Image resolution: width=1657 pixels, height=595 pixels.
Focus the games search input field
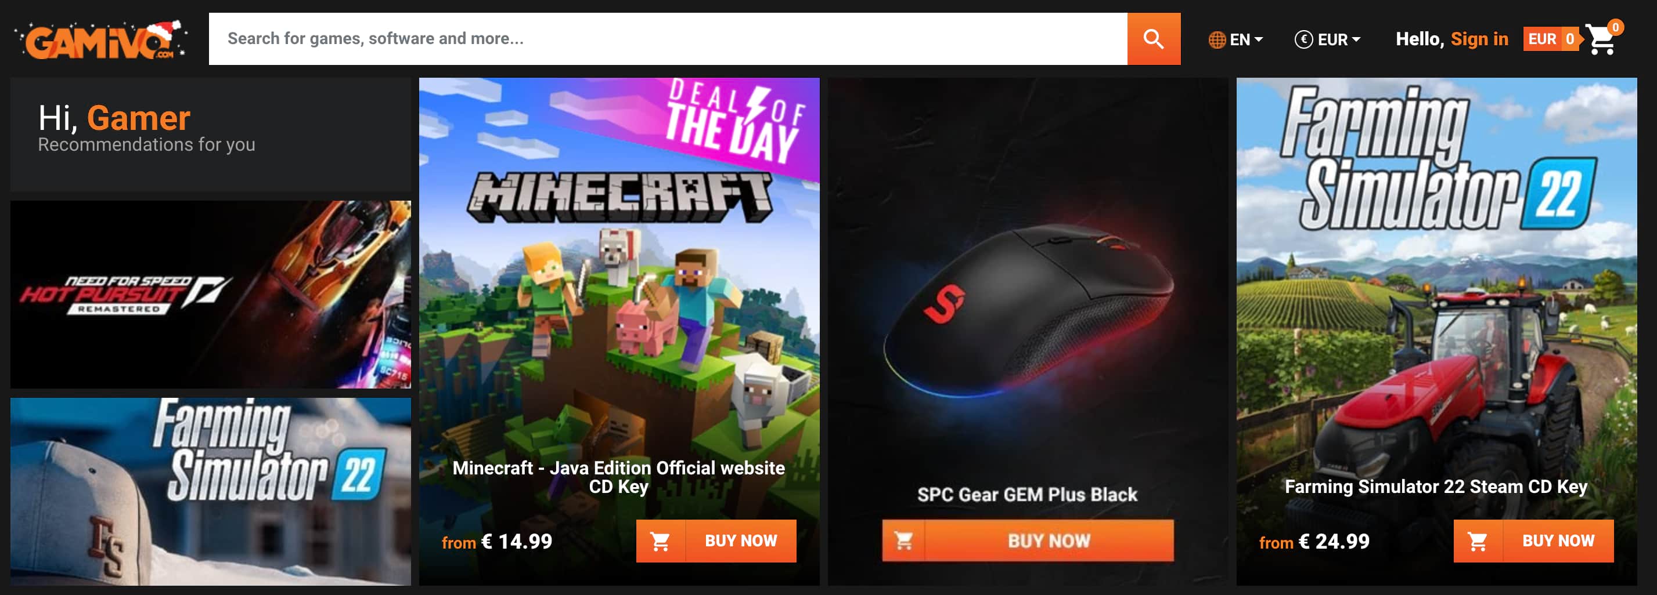668,38
